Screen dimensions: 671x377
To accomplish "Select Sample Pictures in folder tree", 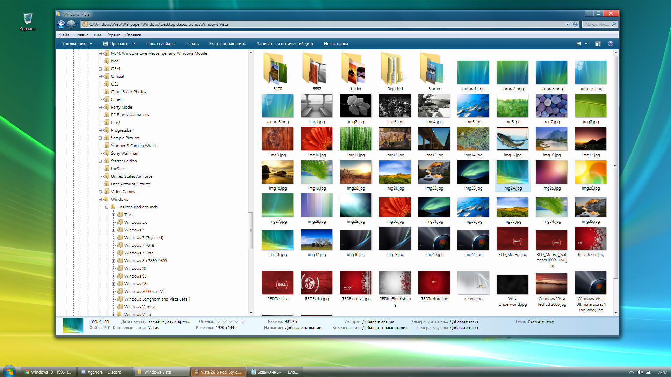I will pyautogui.click(x=125, y=138).
